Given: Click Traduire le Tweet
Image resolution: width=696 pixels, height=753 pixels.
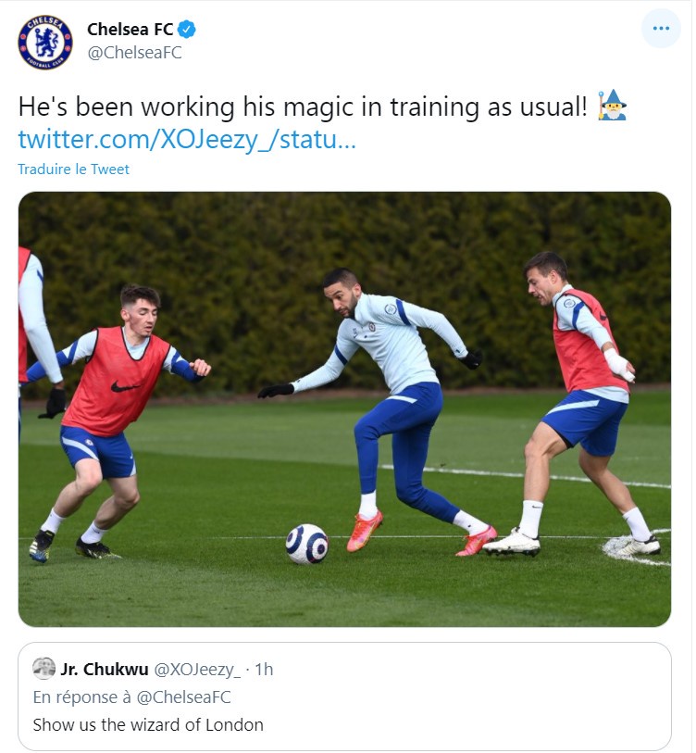Looking at the screenshot, I should [x=73, y=169].
